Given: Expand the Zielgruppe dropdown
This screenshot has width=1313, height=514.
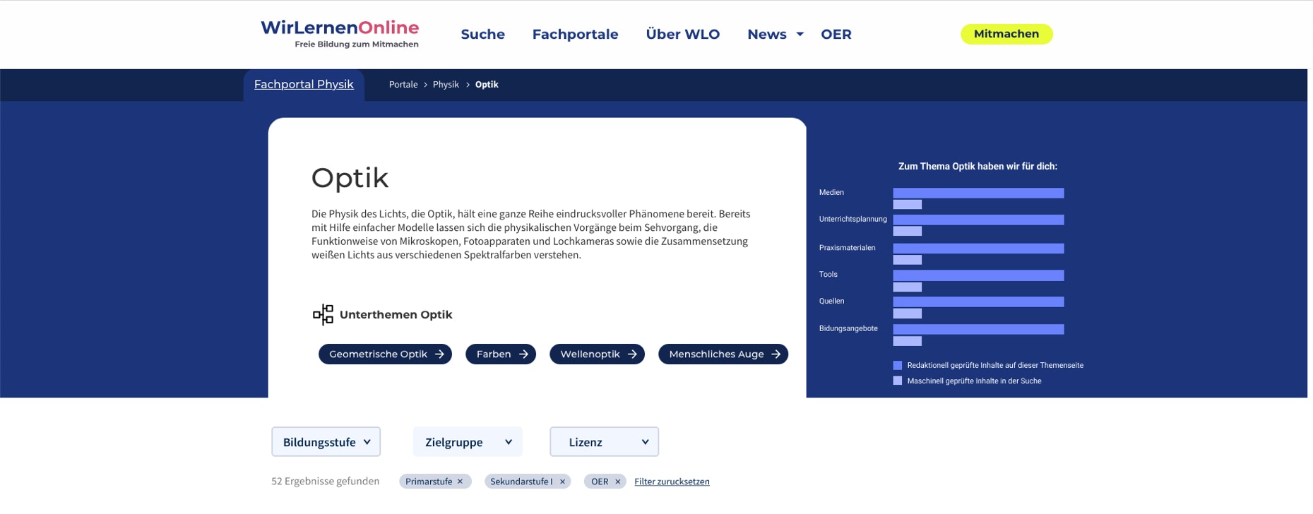Looking at the screenshot, I should [x=468, y=442].
